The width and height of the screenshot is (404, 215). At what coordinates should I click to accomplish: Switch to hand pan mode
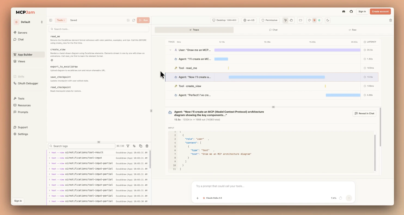pos(291,20)
